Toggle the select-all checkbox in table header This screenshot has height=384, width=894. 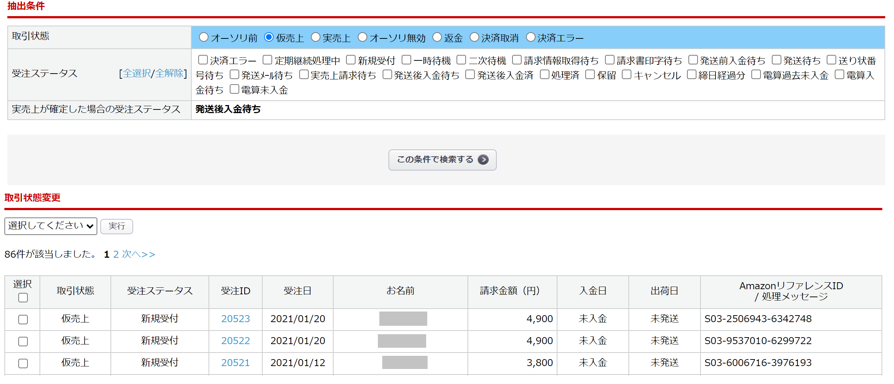pos(23,298)
